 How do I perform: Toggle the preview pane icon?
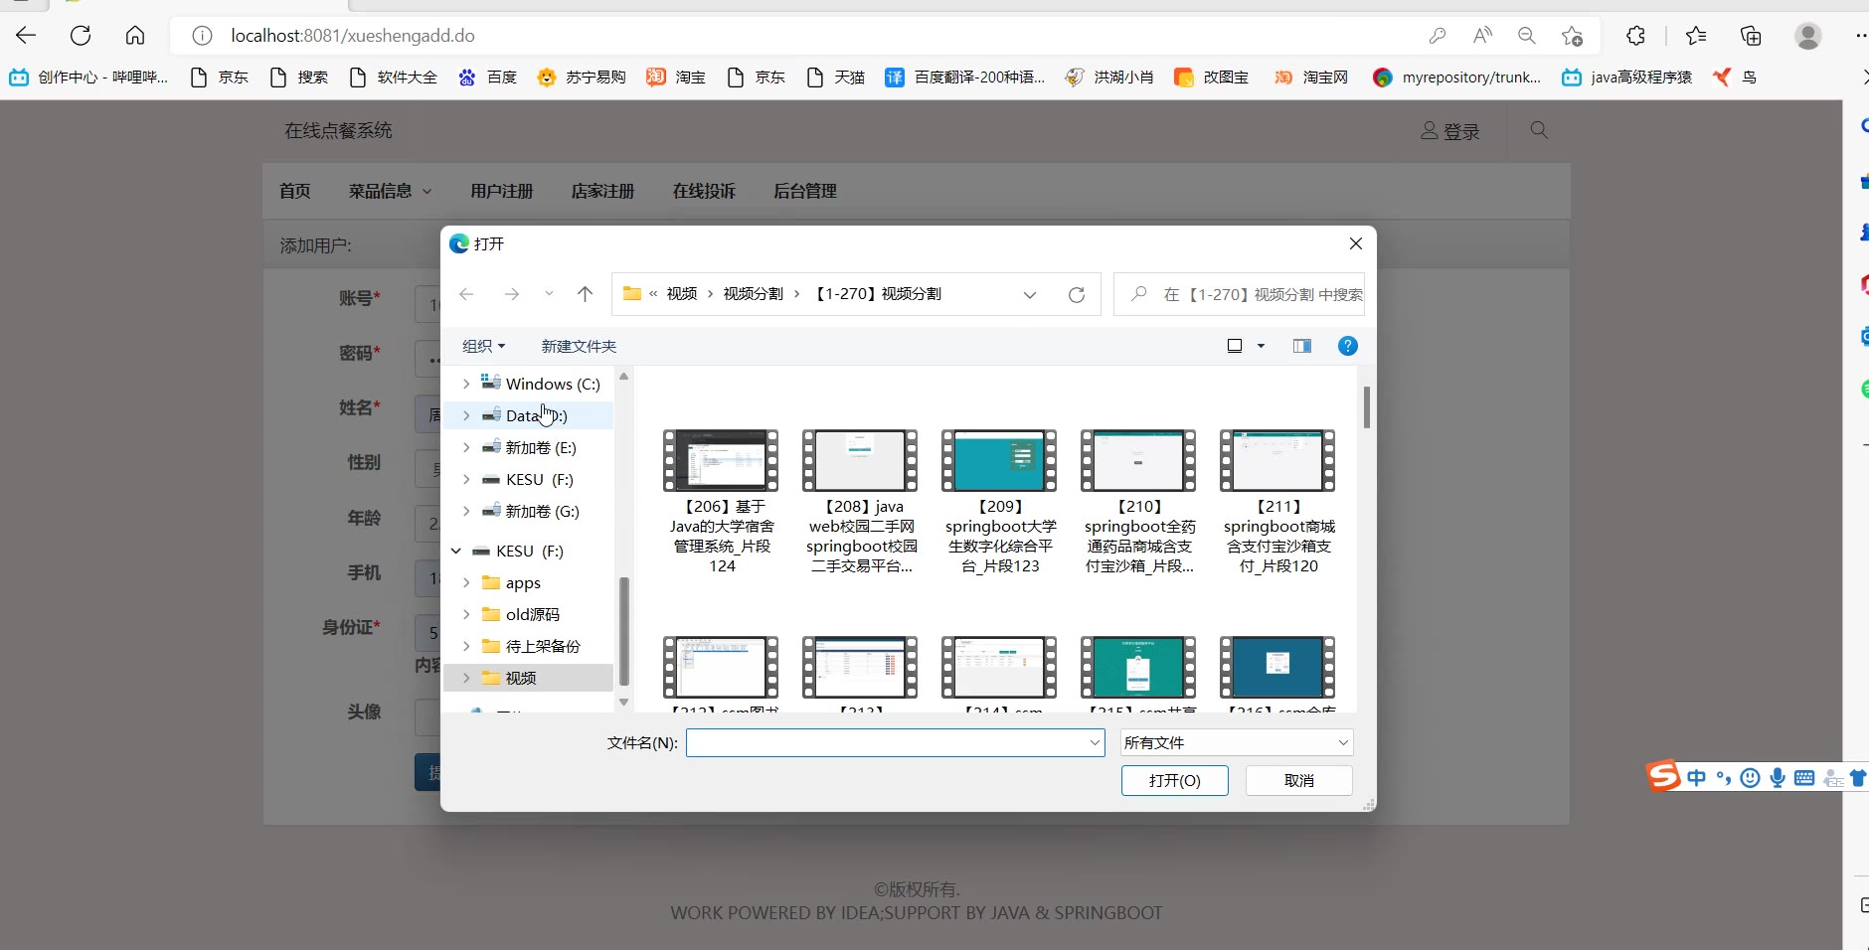(1301, 346)
